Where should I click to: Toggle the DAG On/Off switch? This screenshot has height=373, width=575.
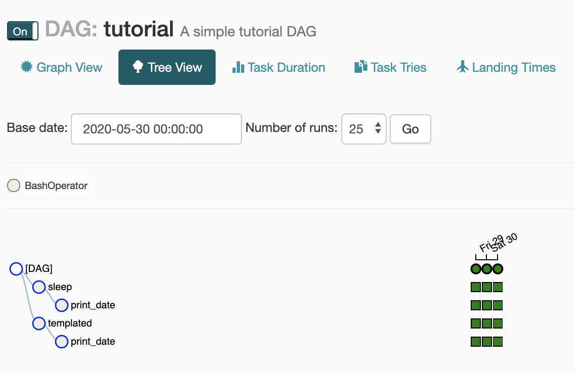click(x=23, y=31)
